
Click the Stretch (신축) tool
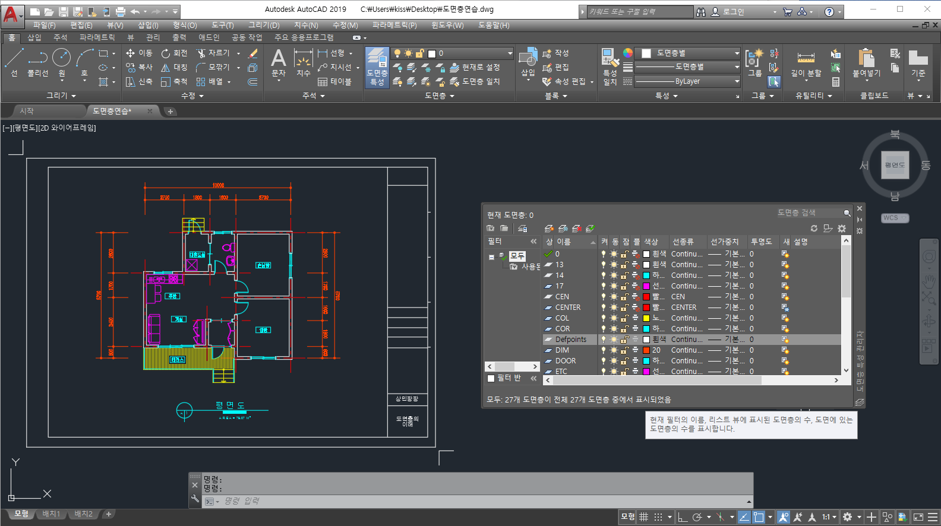tap(139, 81)
